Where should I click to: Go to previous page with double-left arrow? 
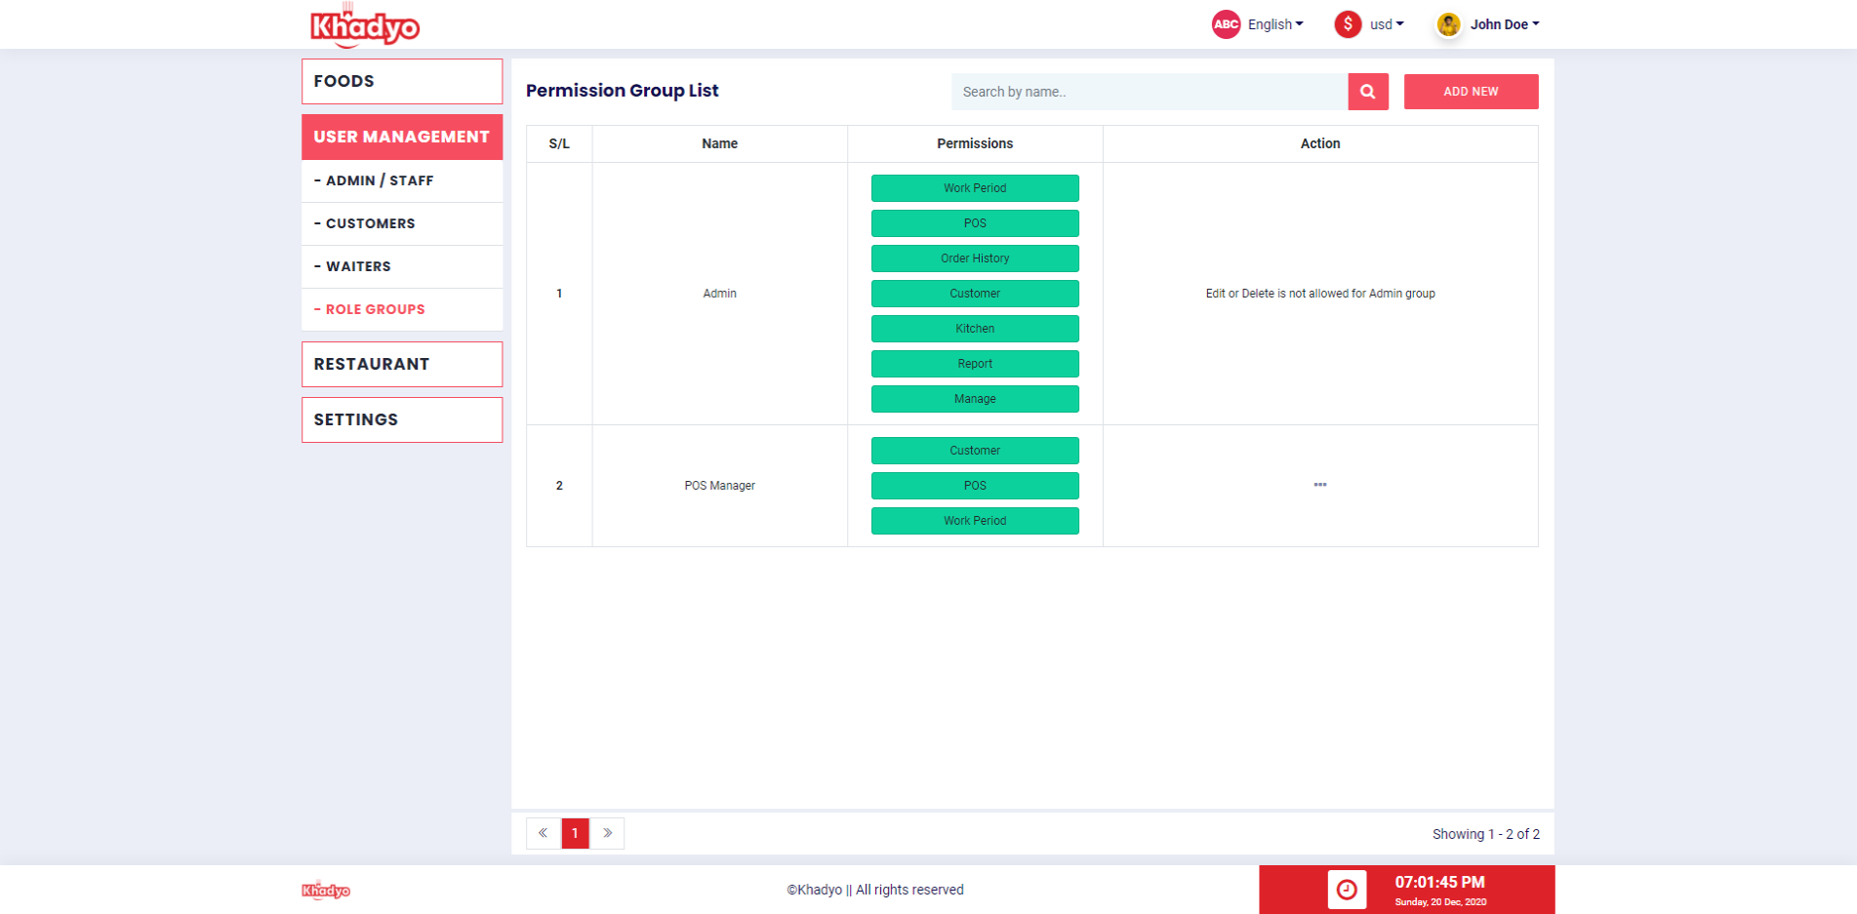pos(544,833)
